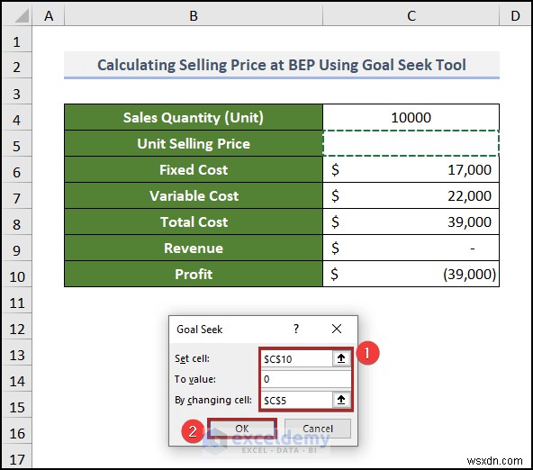
Task: Select the empty Unit Selling Price value cell
Action: (x=411, y=143)
